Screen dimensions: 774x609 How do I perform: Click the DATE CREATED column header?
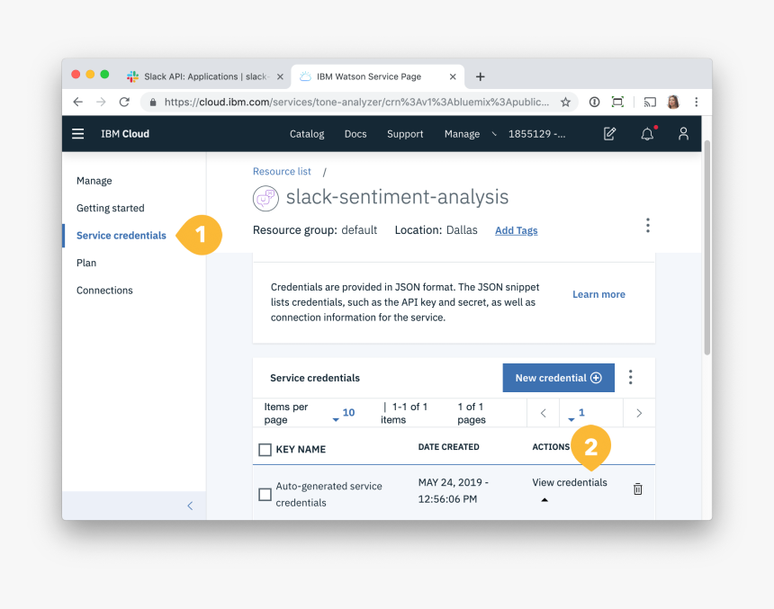(449, 447)
